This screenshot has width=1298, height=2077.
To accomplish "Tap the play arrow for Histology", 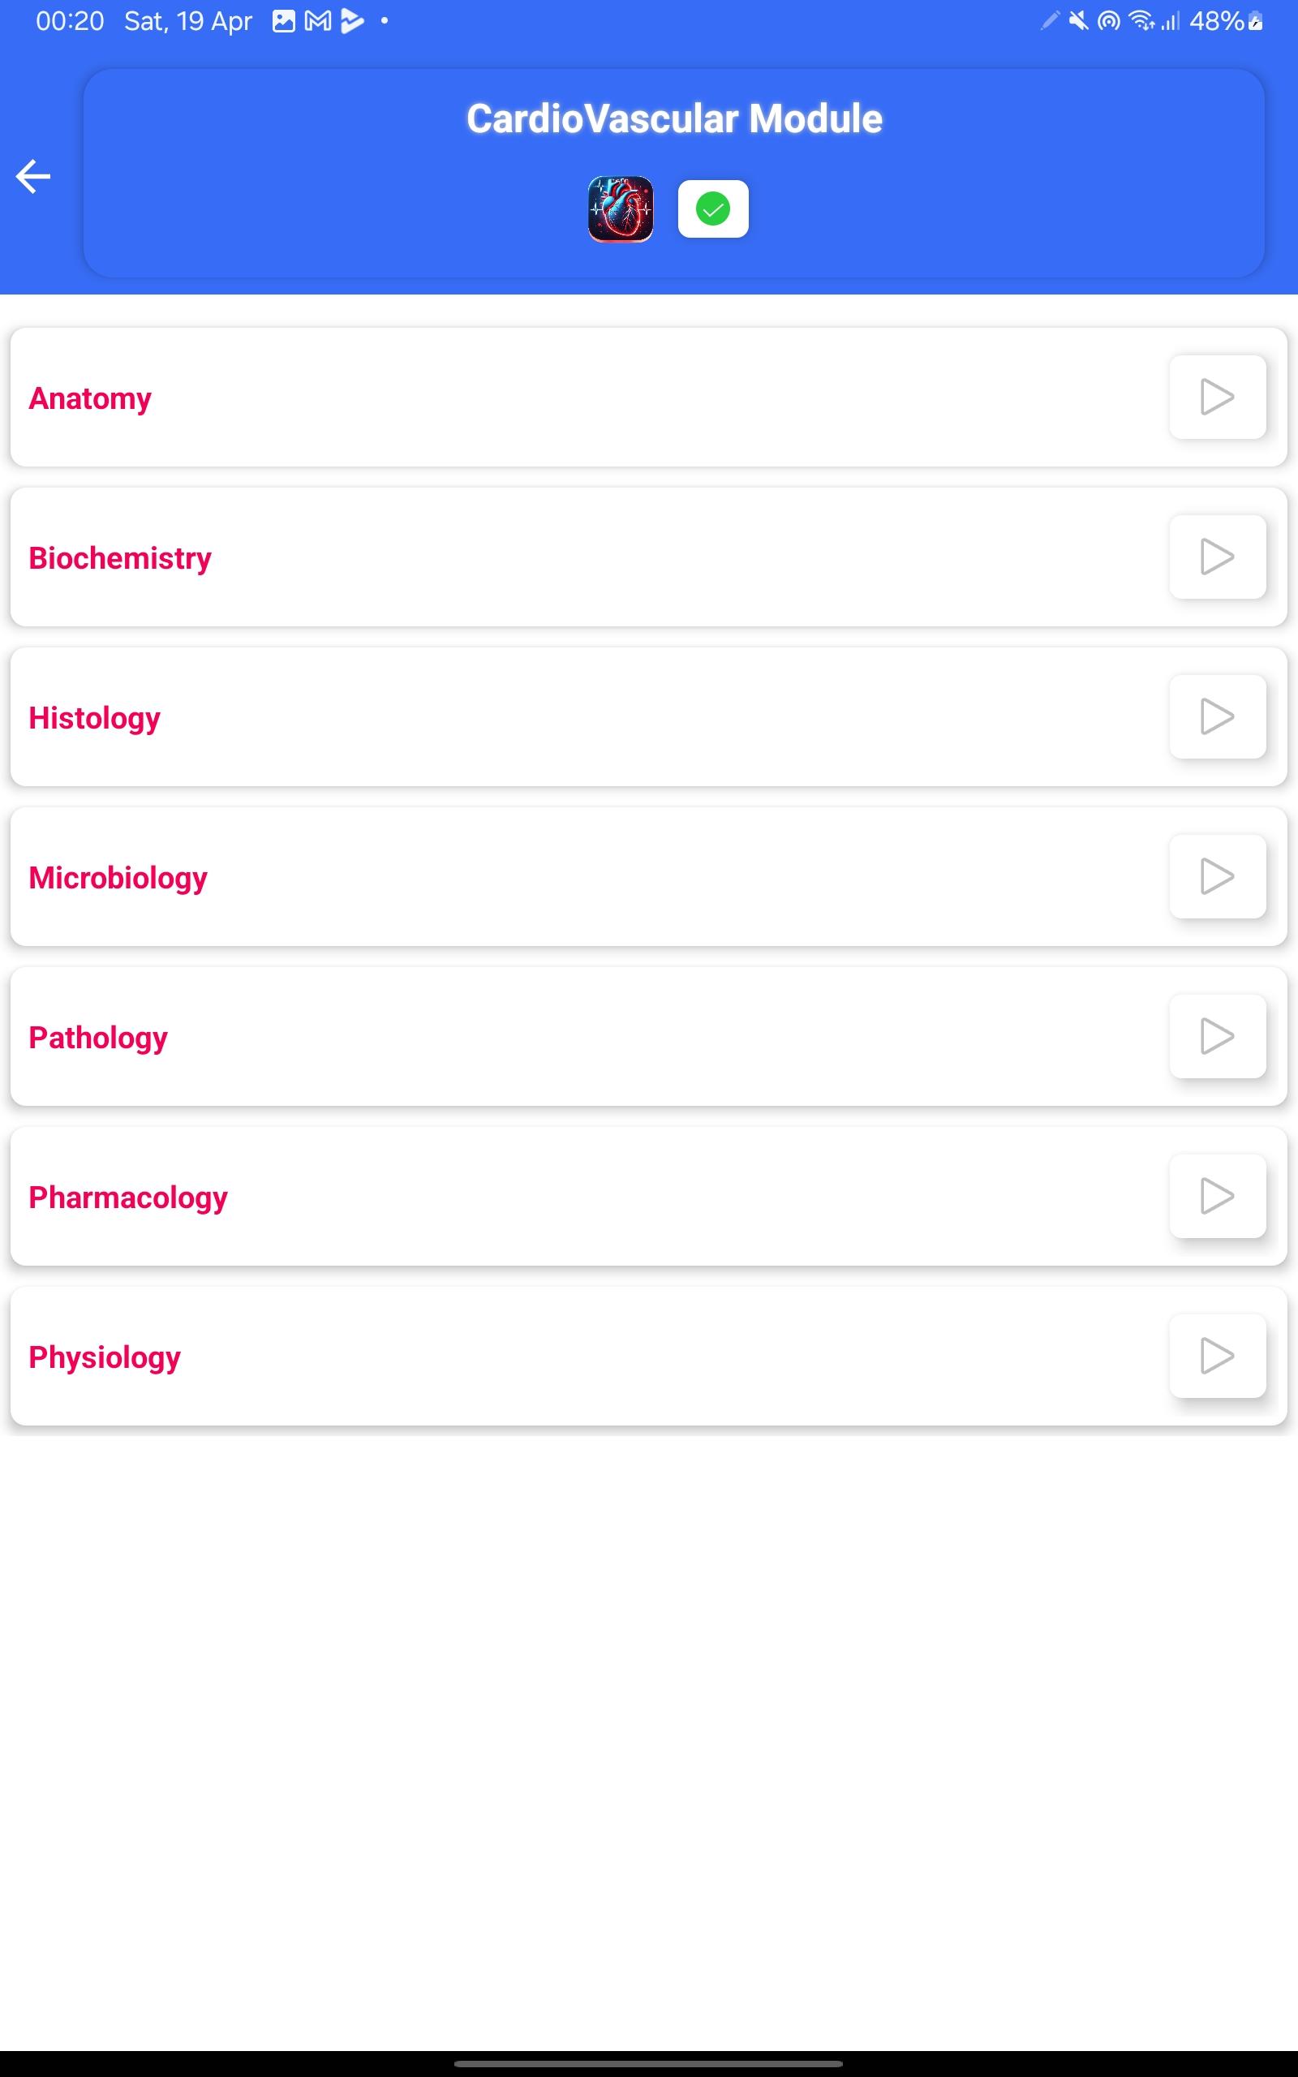I will pyautogui.click(x=1218, y=716).
